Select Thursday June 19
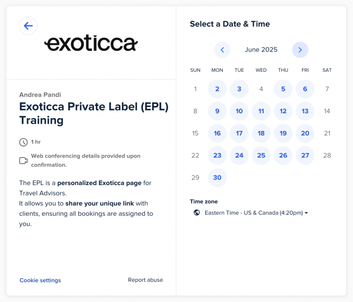Viewport: 353px width, 302px height. (x=283, y=133)
